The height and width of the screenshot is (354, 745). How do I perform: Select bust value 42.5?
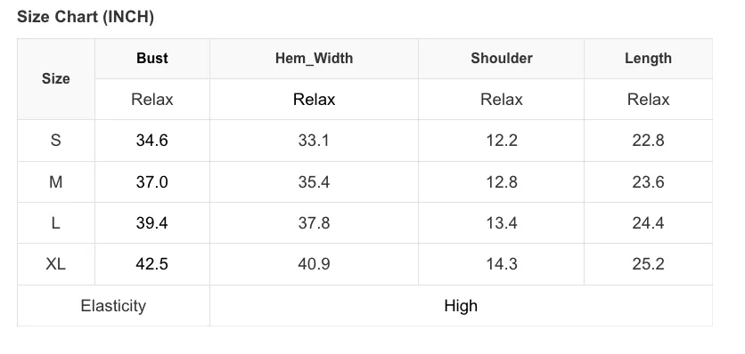tap(152, 264)
